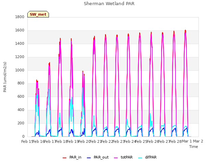
Task: Click the 1800 y-axis tick label
Action: pyautogui.click(x=20, y=17)
